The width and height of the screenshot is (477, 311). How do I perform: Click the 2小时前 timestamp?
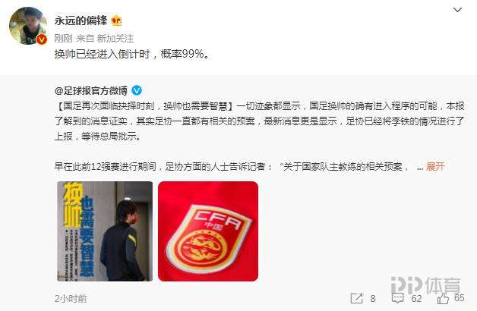[71, 299]
